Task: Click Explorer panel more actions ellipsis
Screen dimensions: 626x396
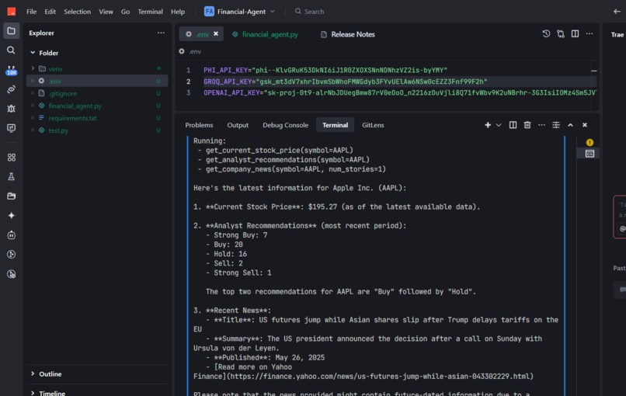Action: 161,33
